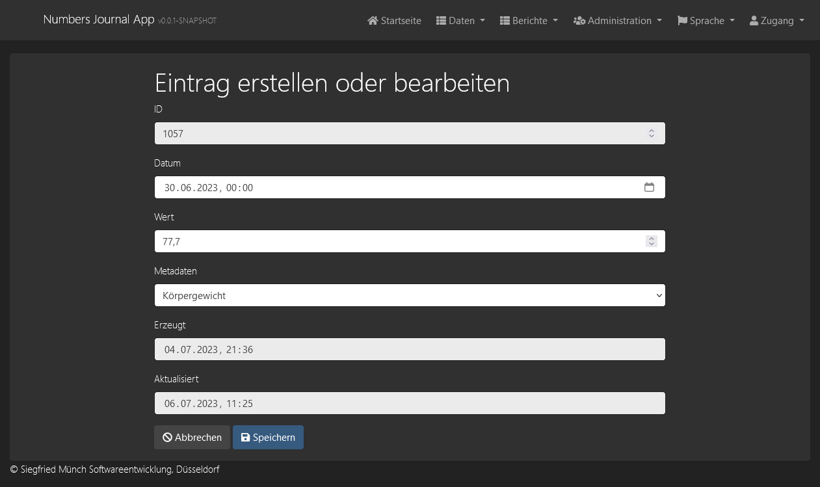The height and width of the screenshot is (487, 820).
Task: Click the Wert field spinner arrows
Action: point(651,241)
